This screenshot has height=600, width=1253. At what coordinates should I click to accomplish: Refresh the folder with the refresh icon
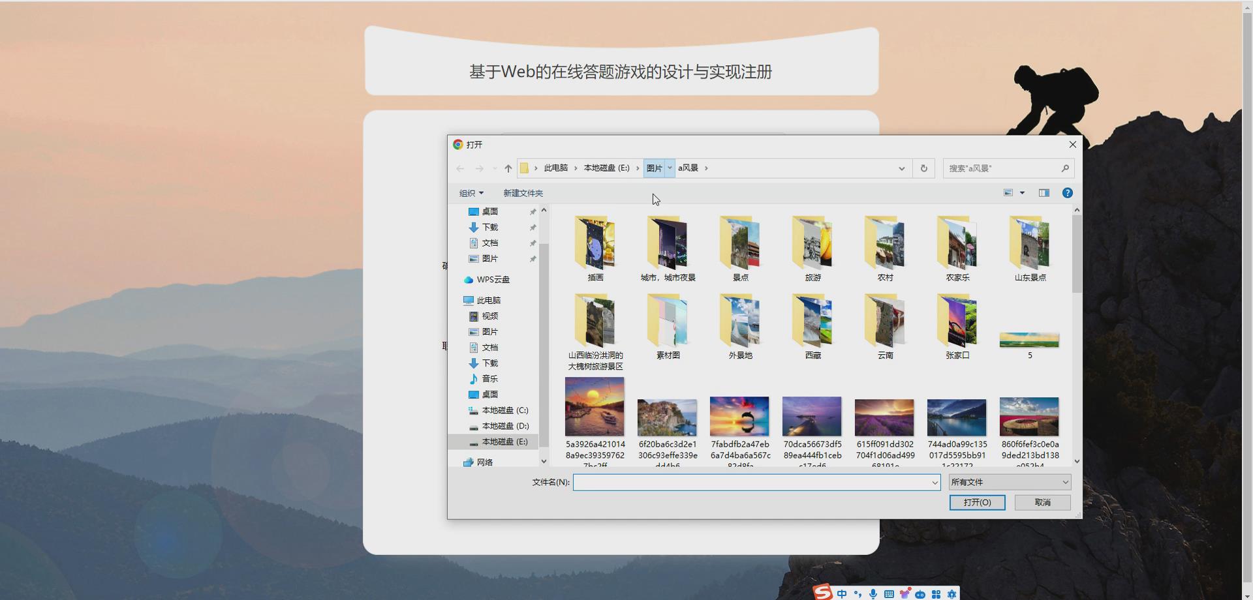click(923, 168)
